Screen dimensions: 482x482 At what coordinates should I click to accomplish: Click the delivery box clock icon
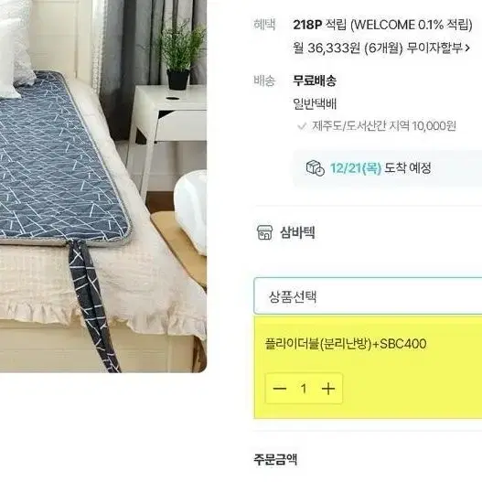[x=315, y=168]
